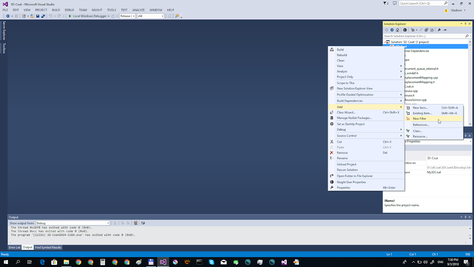Image resolution: width=474 pixels, height=267 pixels.
Task: Click the Solution Explorer Properties wrench icon
Action: coord(439,30)
